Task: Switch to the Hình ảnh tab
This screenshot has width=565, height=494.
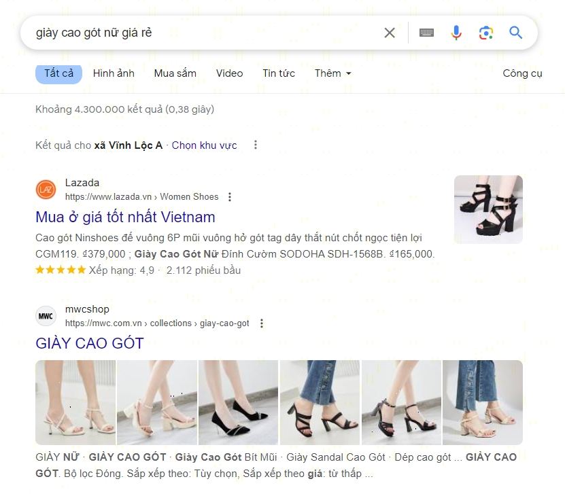Action: [114, 73]
